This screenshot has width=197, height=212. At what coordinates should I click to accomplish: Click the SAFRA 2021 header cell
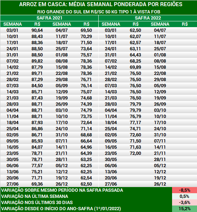[49, 18]
